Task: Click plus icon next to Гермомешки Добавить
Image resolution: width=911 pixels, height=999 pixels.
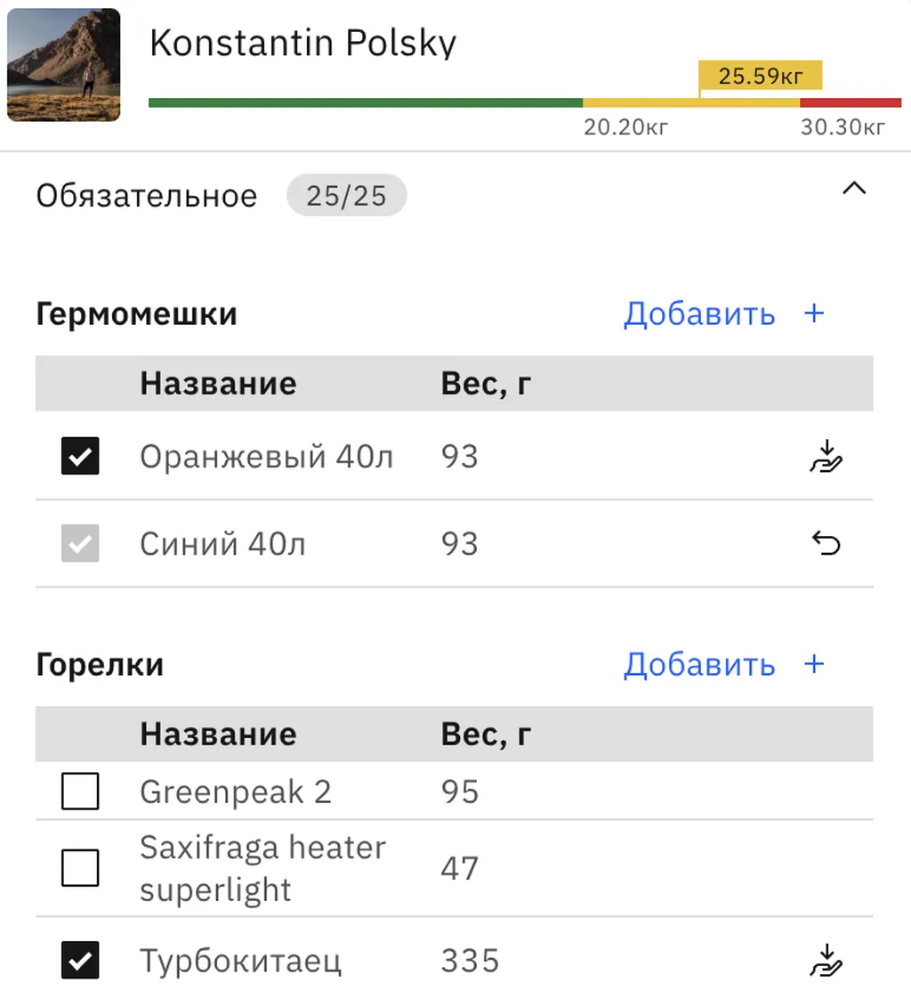Action: [x=814, y=313]
